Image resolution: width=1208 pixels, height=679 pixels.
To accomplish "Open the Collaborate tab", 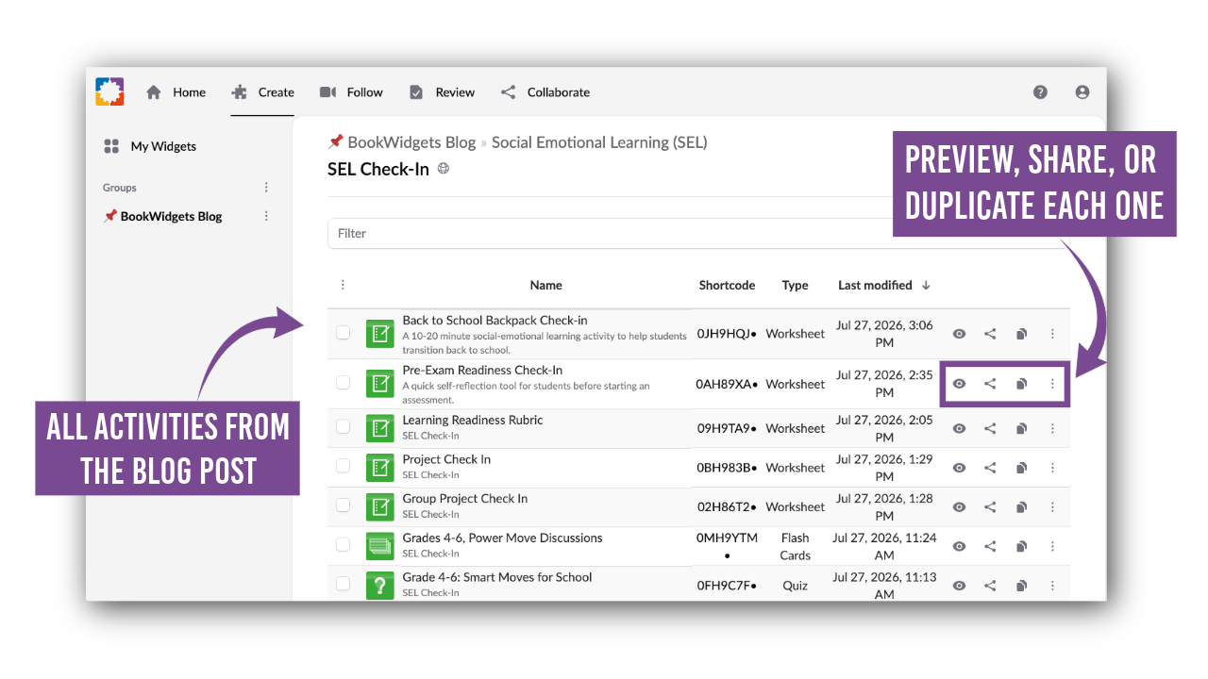I will click(545, 92).
